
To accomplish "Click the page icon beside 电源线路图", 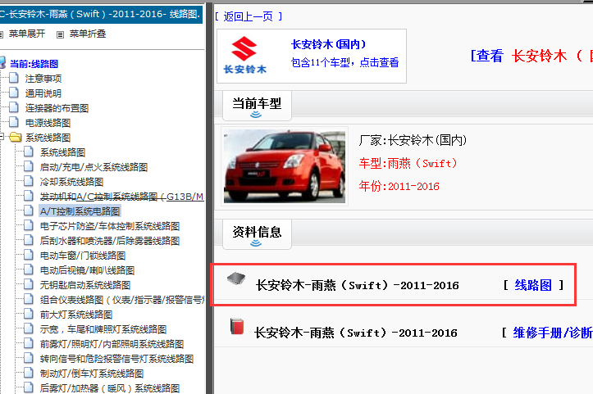I will pos(14,122).
